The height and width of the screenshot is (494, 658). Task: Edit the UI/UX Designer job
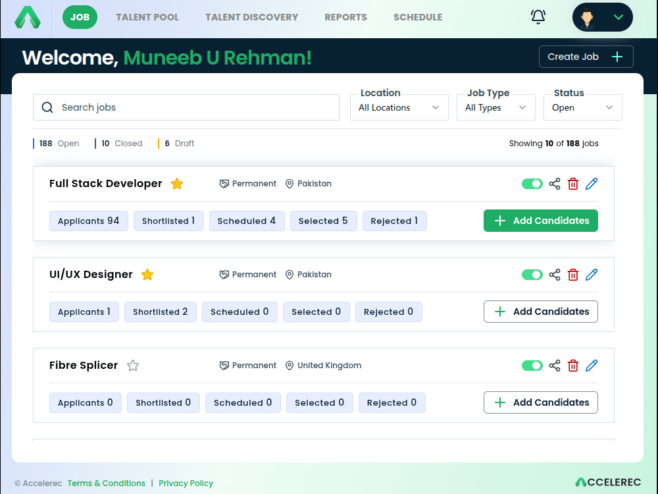click(x=592, y=275)
